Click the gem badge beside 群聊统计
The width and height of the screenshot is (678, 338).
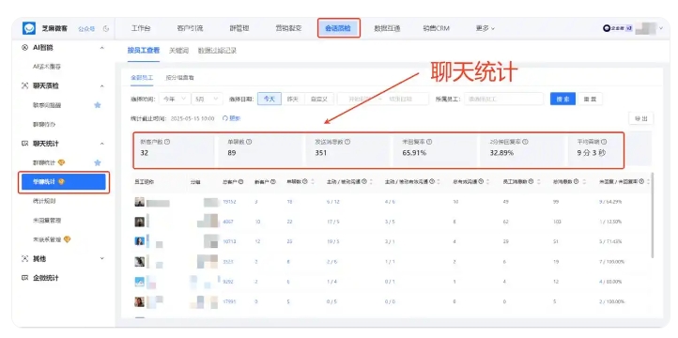[61, 162]
